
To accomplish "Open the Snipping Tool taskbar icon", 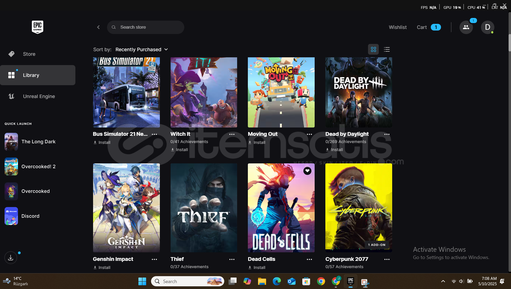I will [365, 282].
